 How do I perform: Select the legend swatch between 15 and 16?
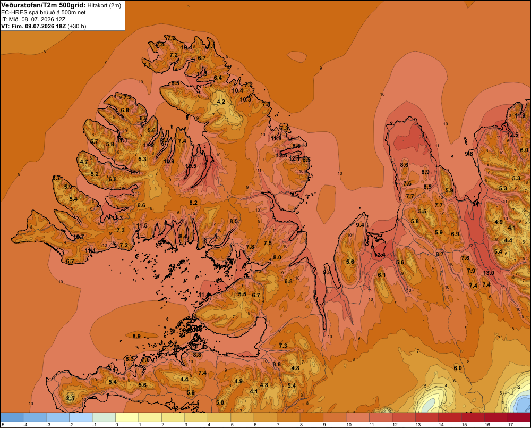tap(473, 417)
